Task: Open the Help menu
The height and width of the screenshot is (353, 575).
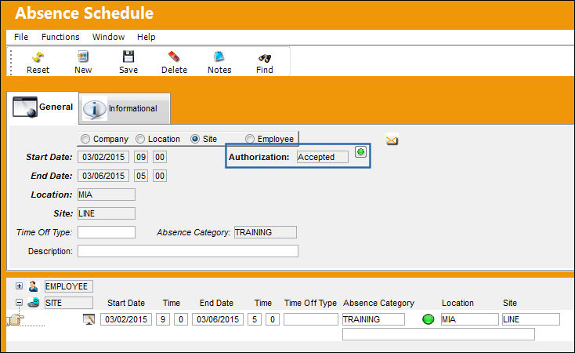Action: coord(146,37)
